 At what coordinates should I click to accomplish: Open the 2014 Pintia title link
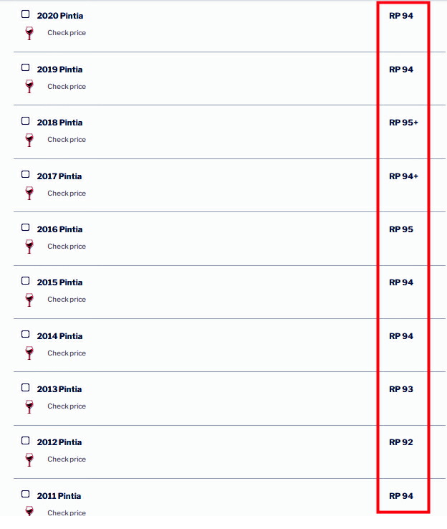59,336
